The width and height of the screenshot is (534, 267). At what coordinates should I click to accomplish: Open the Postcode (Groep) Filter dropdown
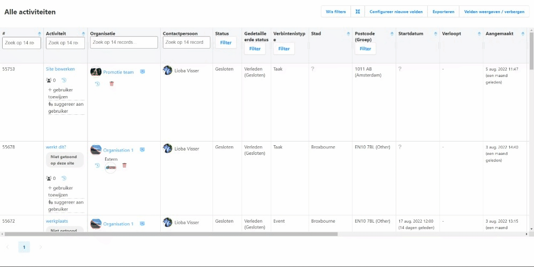point(365,49)
